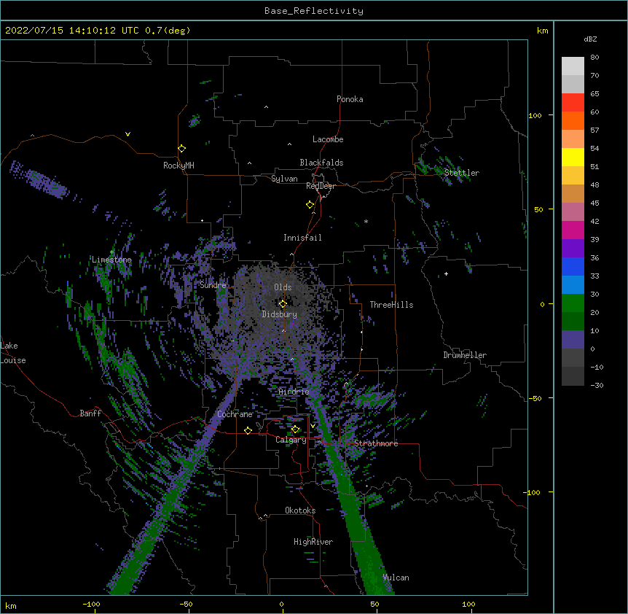628x614 pixels.
Task: Click the HighRiver label
Action: 313,542
